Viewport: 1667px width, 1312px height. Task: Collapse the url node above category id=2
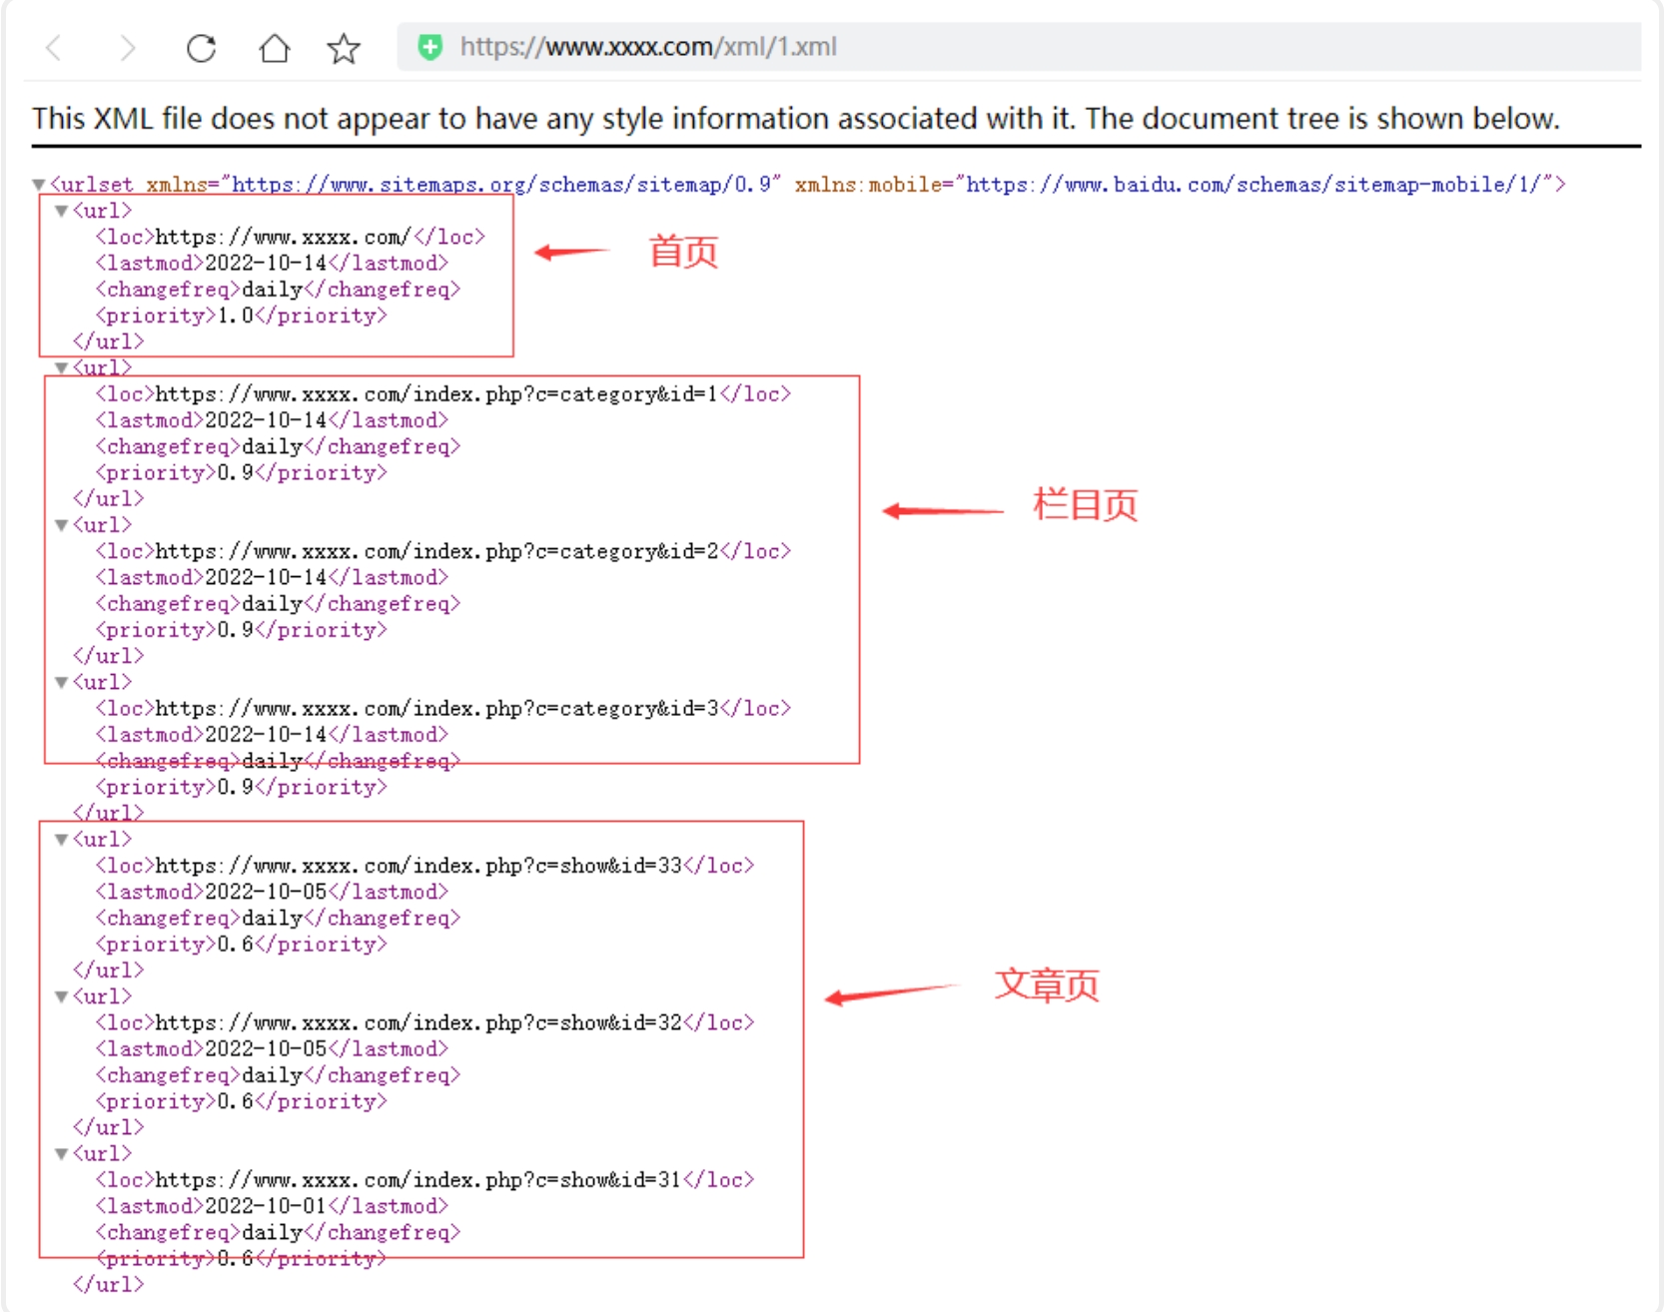pyautogui.click(x=62, y=525)
